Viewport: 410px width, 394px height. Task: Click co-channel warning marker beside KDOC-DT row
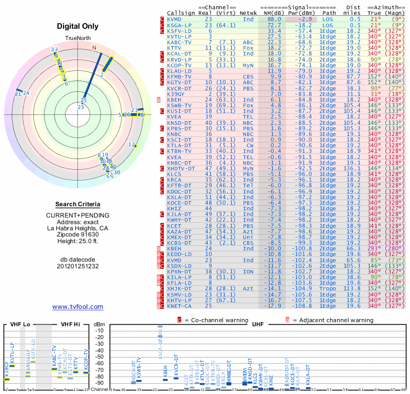(x=162, y=191)
